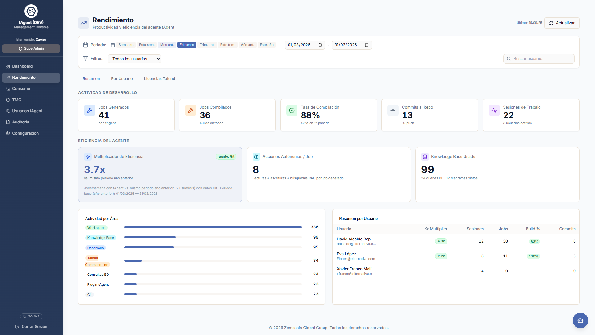Select the 'Mes ant.' period preset

(x=167, y=45)
